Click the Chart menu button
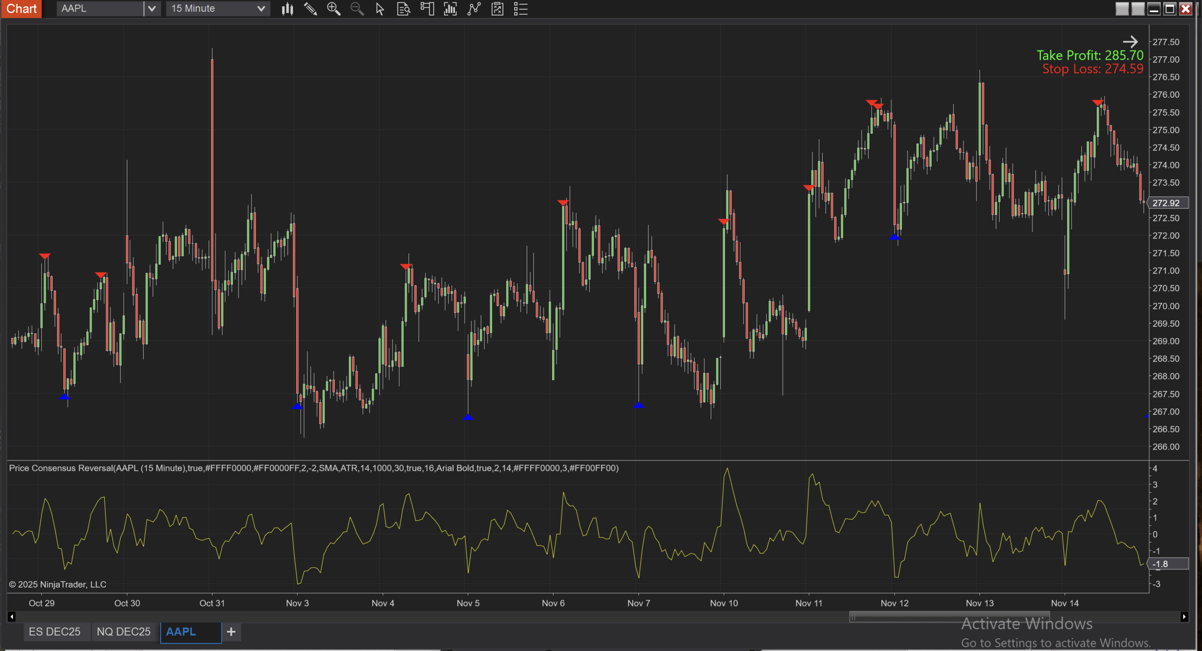The height and width of the screenshot is (651, 1202). point(21,9)
